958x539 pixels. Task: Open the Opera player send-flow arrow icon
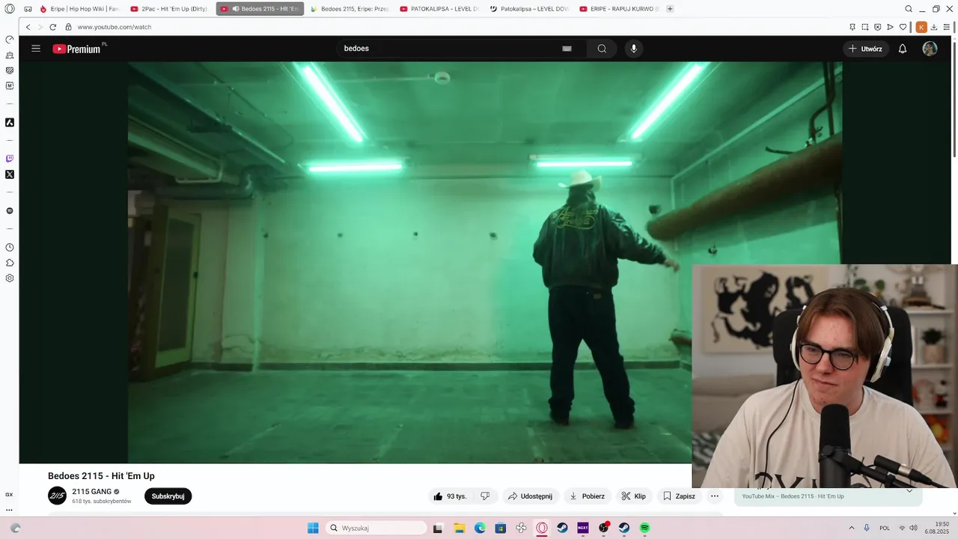click(891, 27)
